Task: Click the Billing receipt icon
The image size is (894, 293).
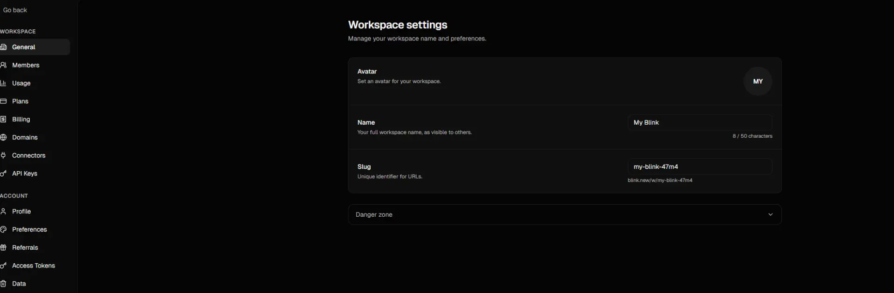Action: [3, 119]
